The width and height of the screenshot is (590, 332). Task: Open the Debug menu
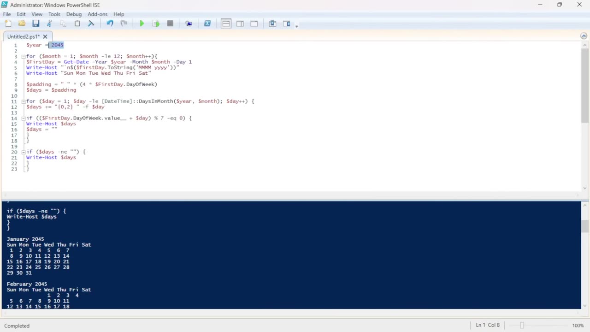pyautogui.click(x=74, y=14)
